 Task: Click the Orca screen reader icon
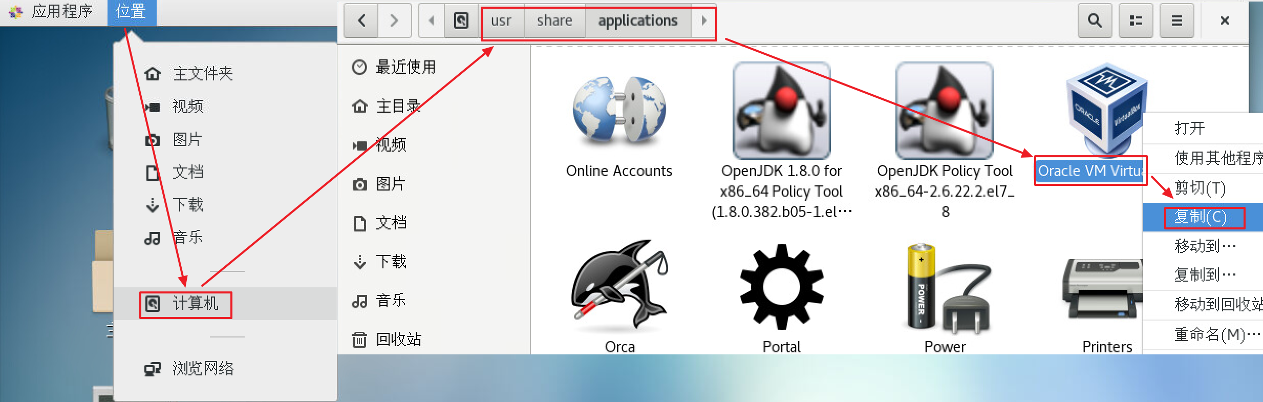point(619,286)
